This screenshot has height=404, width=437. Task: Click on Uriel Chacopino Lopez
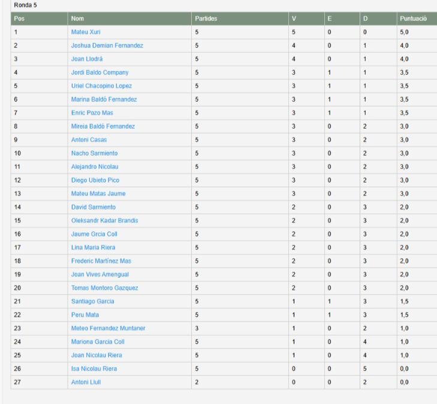pos(101,86)
